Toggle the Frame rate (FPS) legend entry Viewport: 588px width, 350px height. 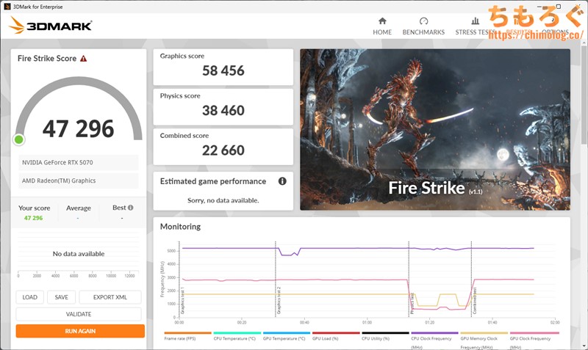187,335
